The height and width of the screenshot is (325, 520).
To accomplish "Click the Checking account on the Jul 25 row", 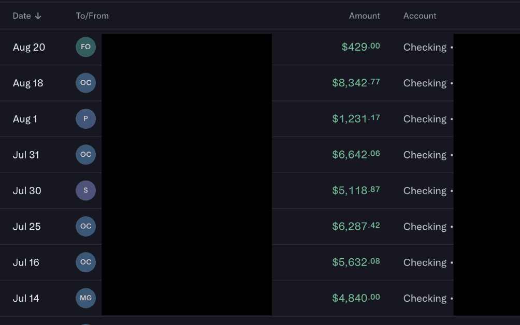I will coord(425,227).
